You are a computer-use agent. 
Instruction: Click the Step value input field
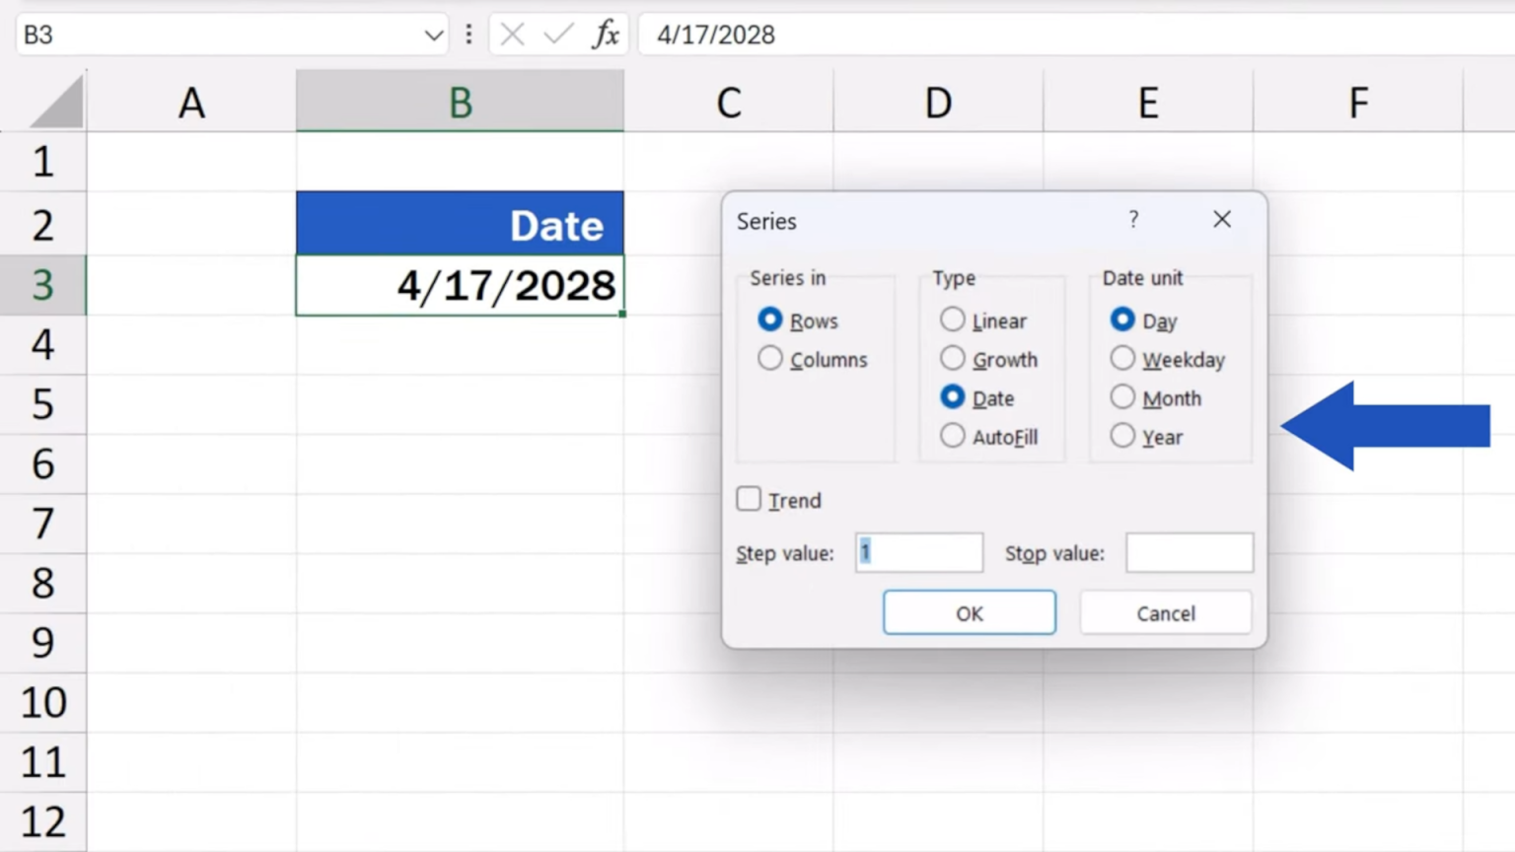pos(918,552)
